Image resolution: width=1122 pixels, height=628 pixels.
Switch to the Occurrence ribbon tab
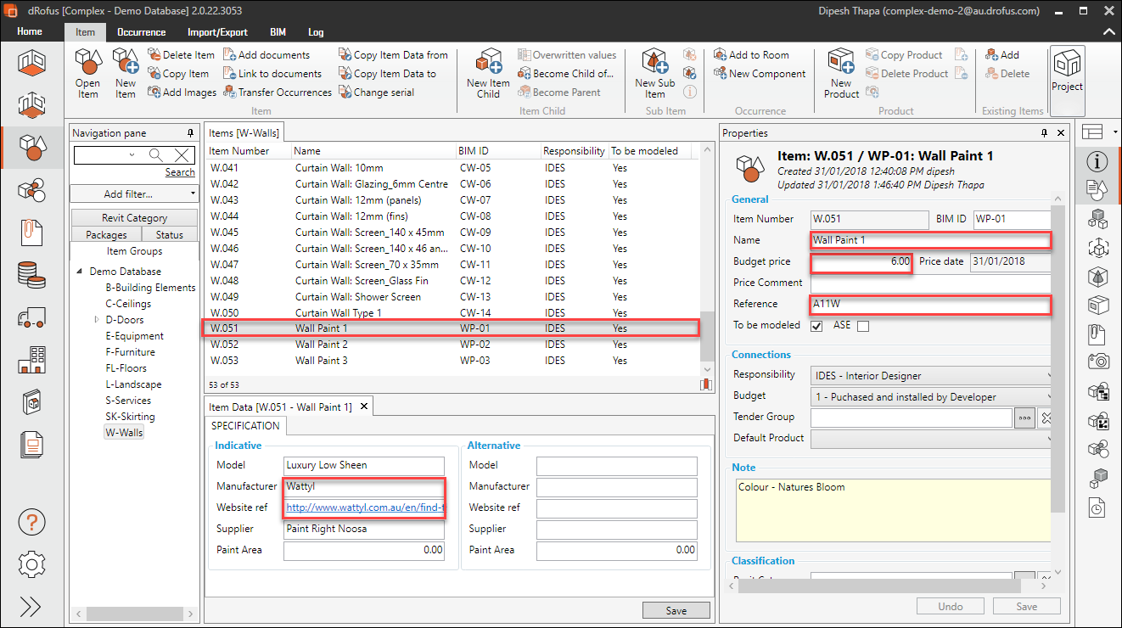coord(141,32)
